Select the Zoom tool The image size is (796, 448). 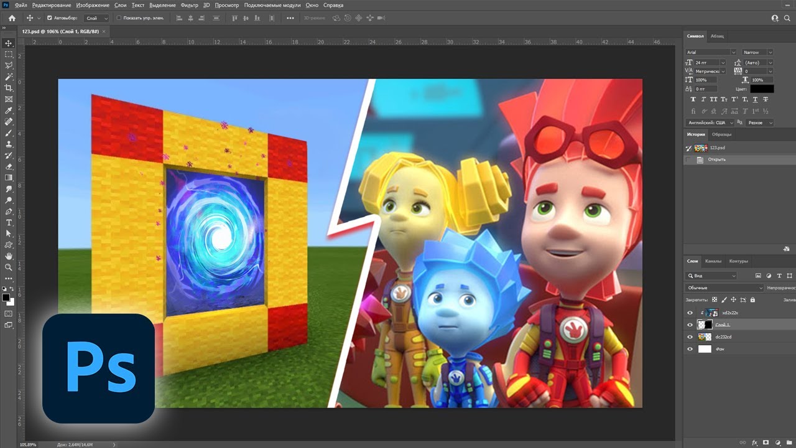pos(9,267)
